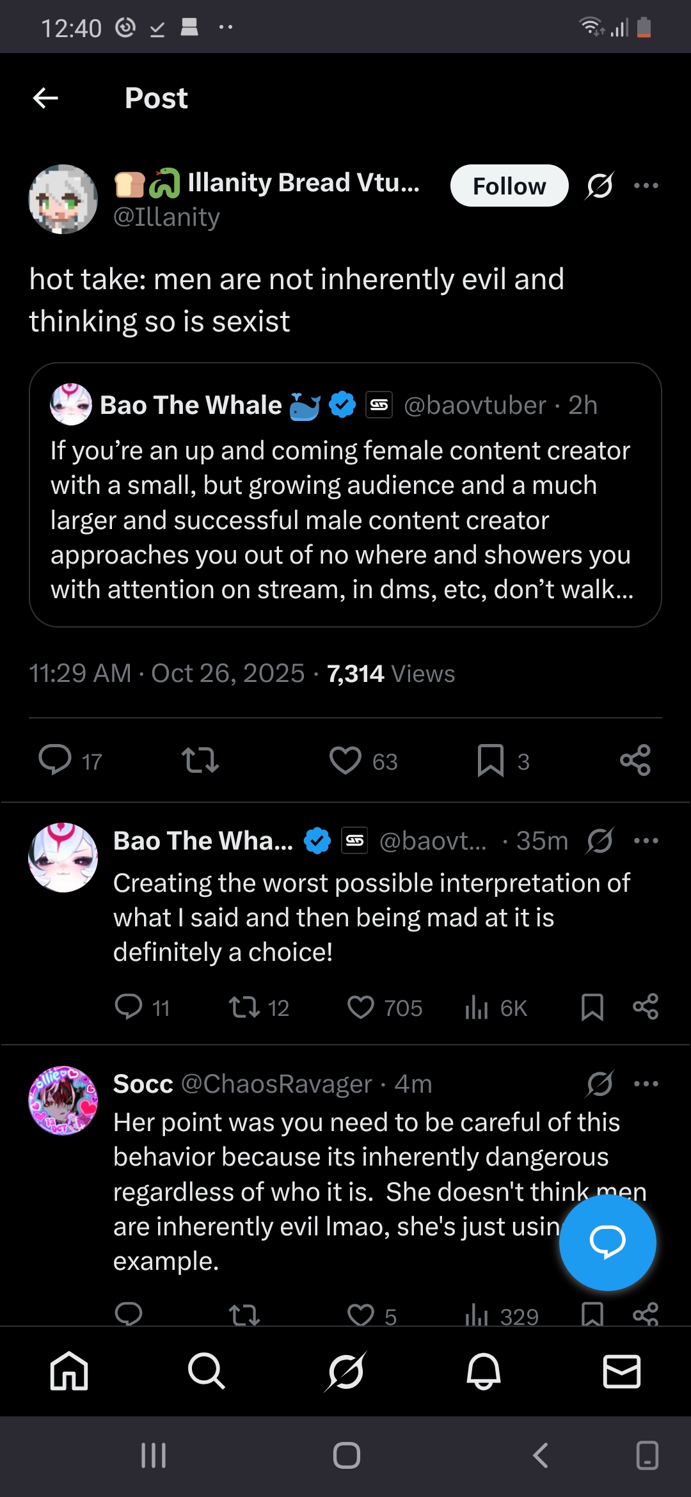Repost the main Illanity post
691x1497 pixels.
200,761
